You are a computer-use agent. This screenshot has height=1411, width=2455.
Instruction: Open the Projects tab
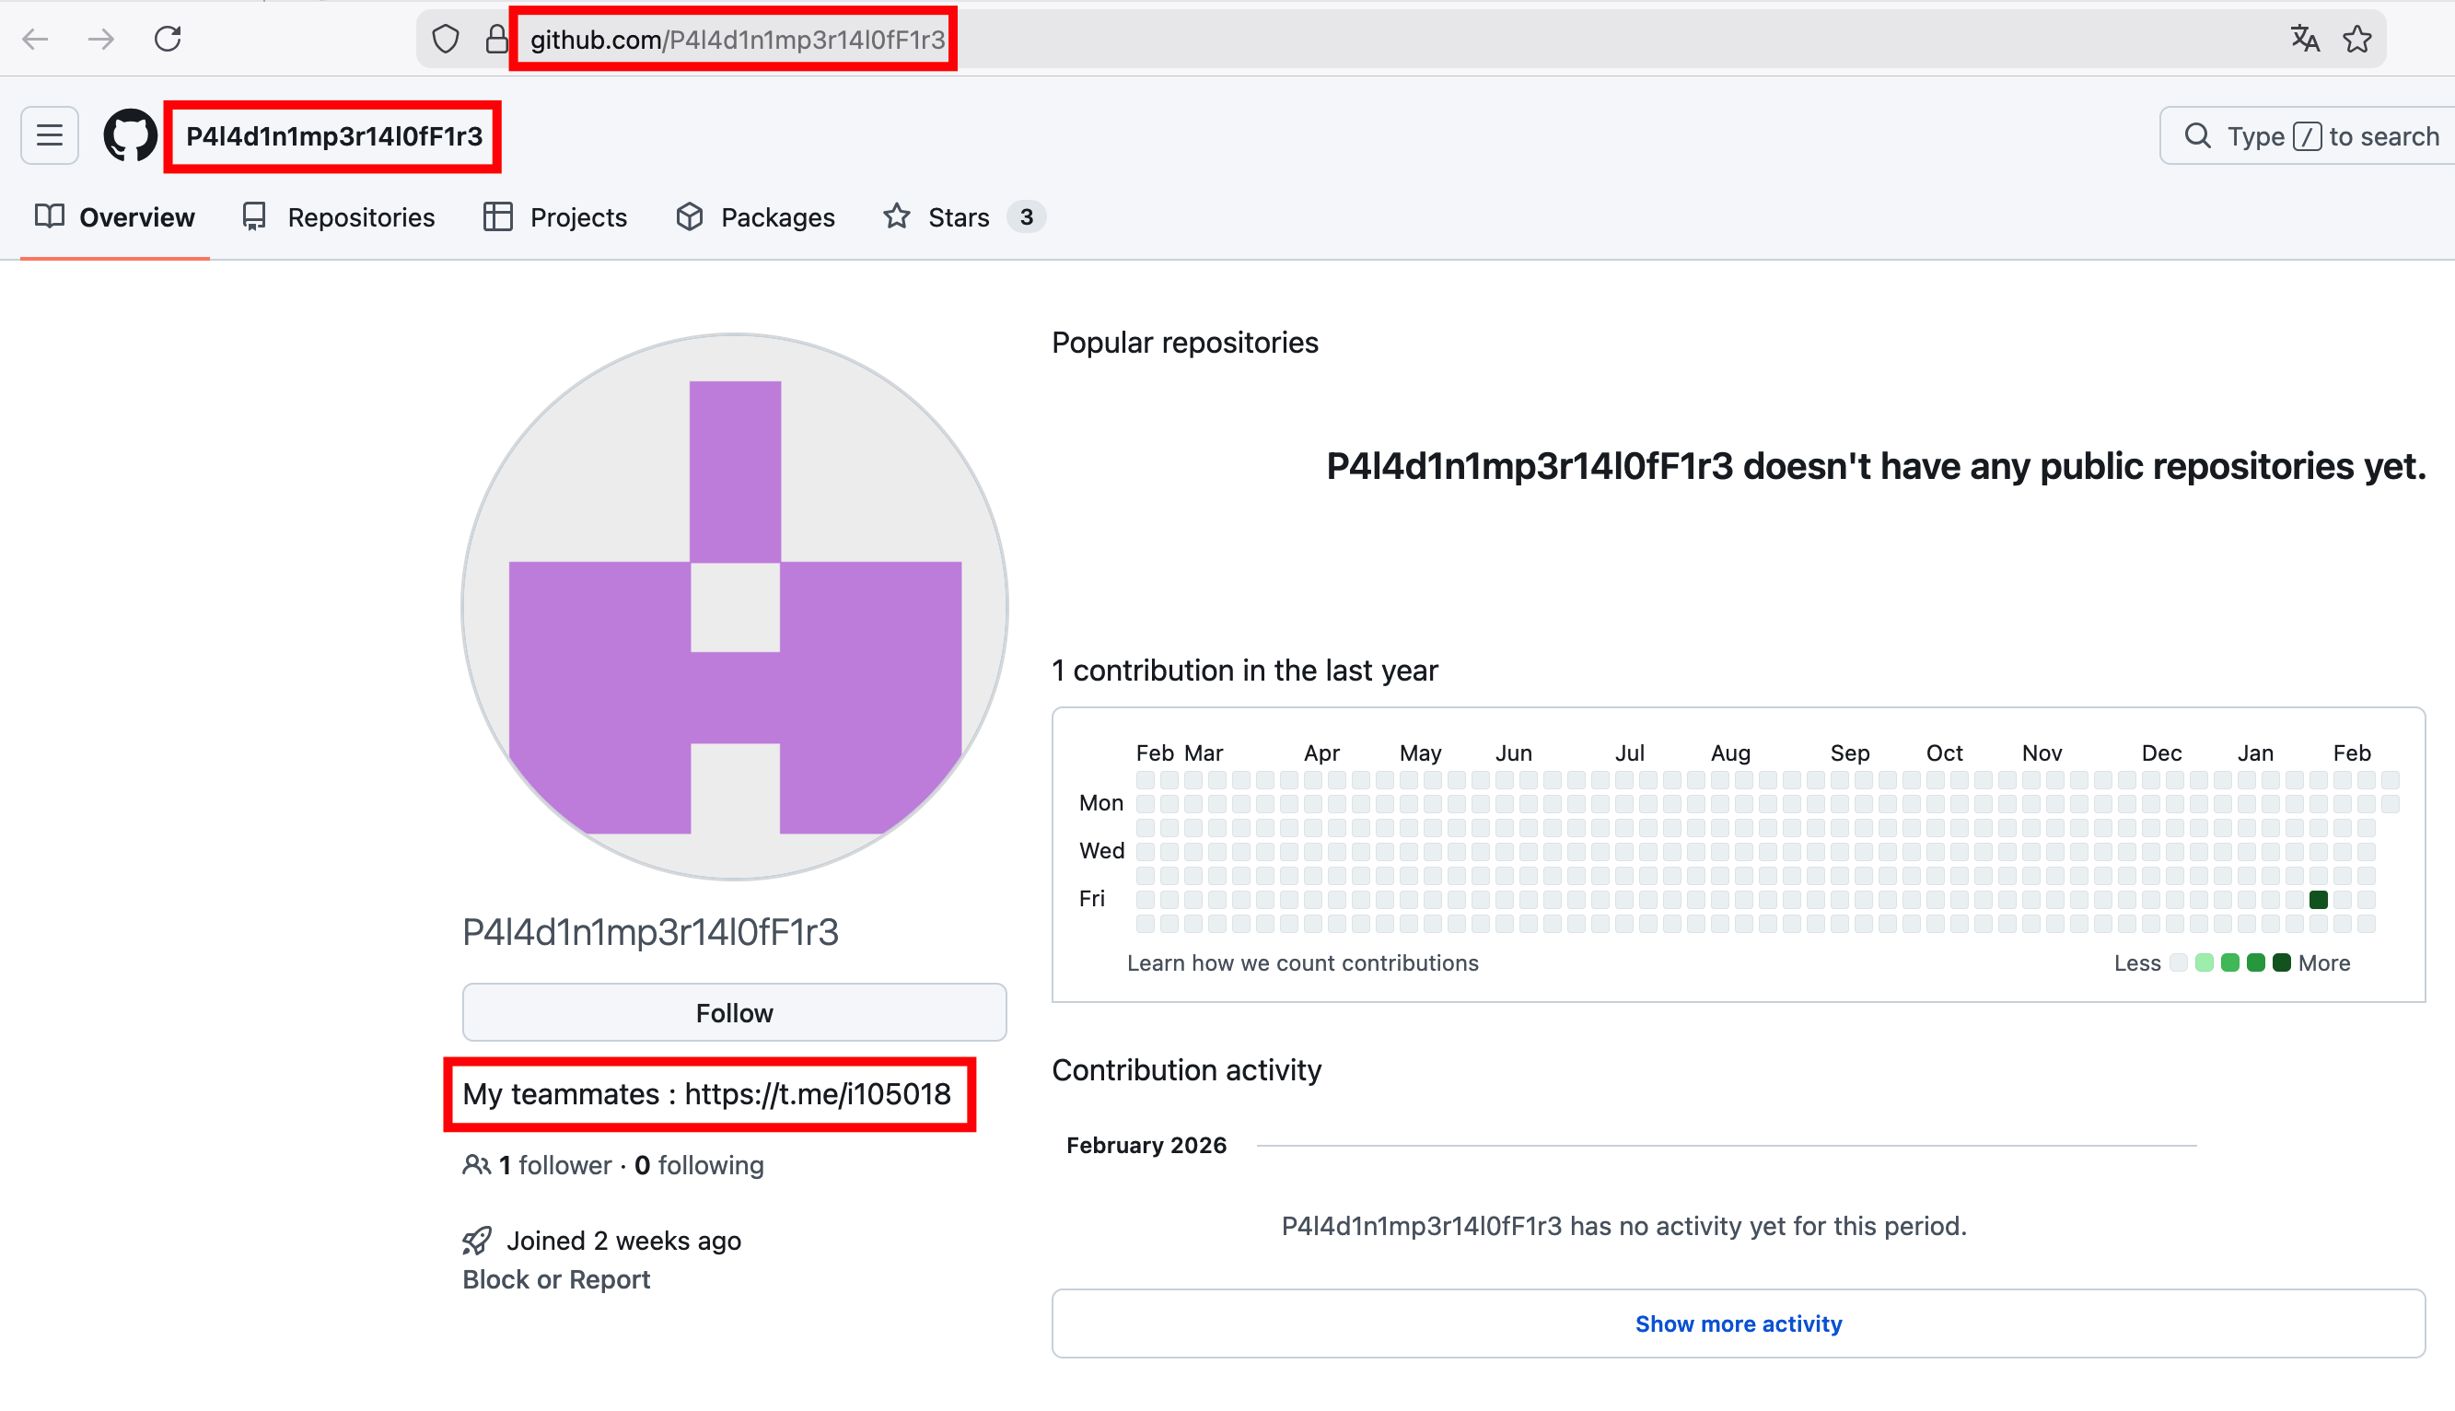pyautogui.click(x=578, y=216)
